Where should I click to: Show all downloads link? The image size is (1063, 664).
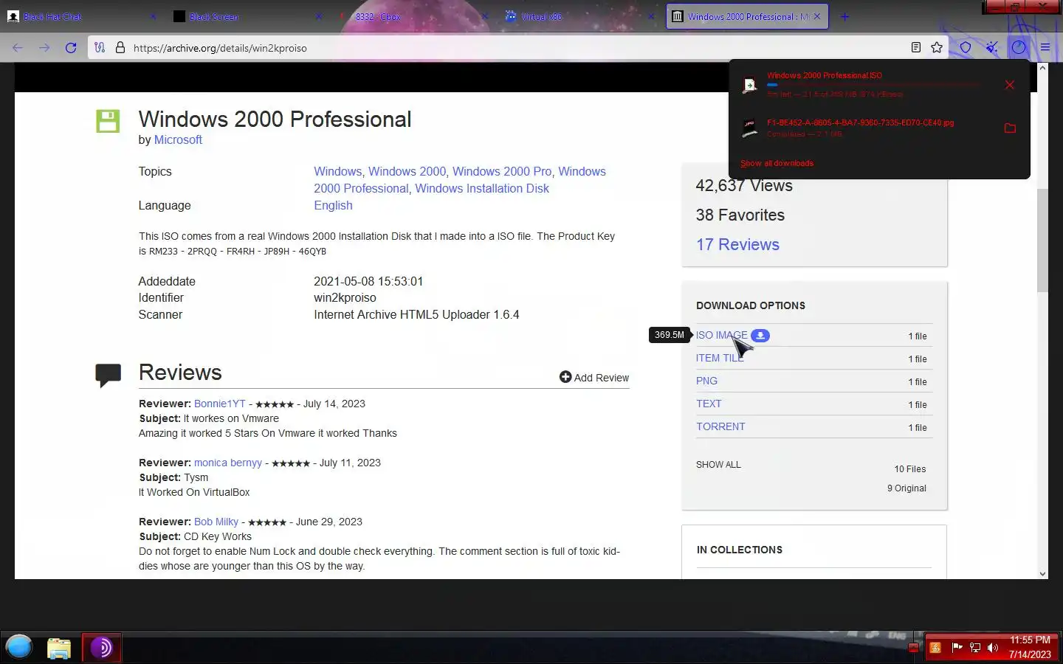[777, 163]
